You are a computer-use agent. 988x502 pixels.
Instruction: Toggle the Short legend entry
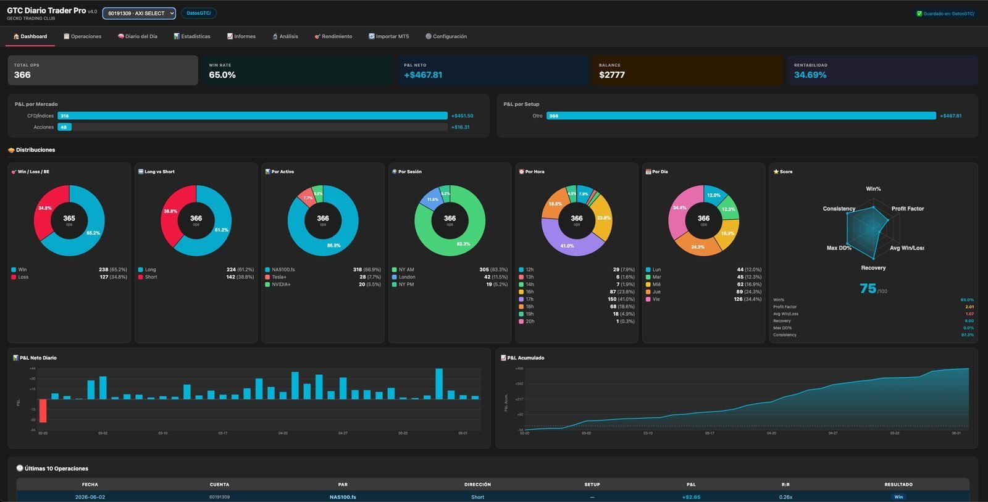pos(148,277)
